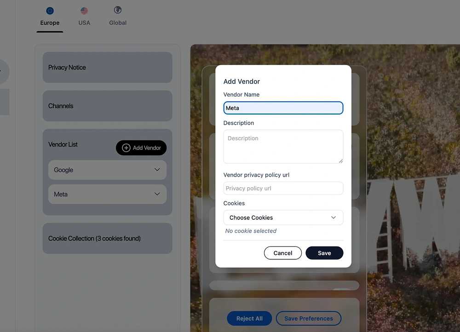Click the Europe flag icon
Image resolution: width=460 pixels, height=332 pixels.
(50, 11)
